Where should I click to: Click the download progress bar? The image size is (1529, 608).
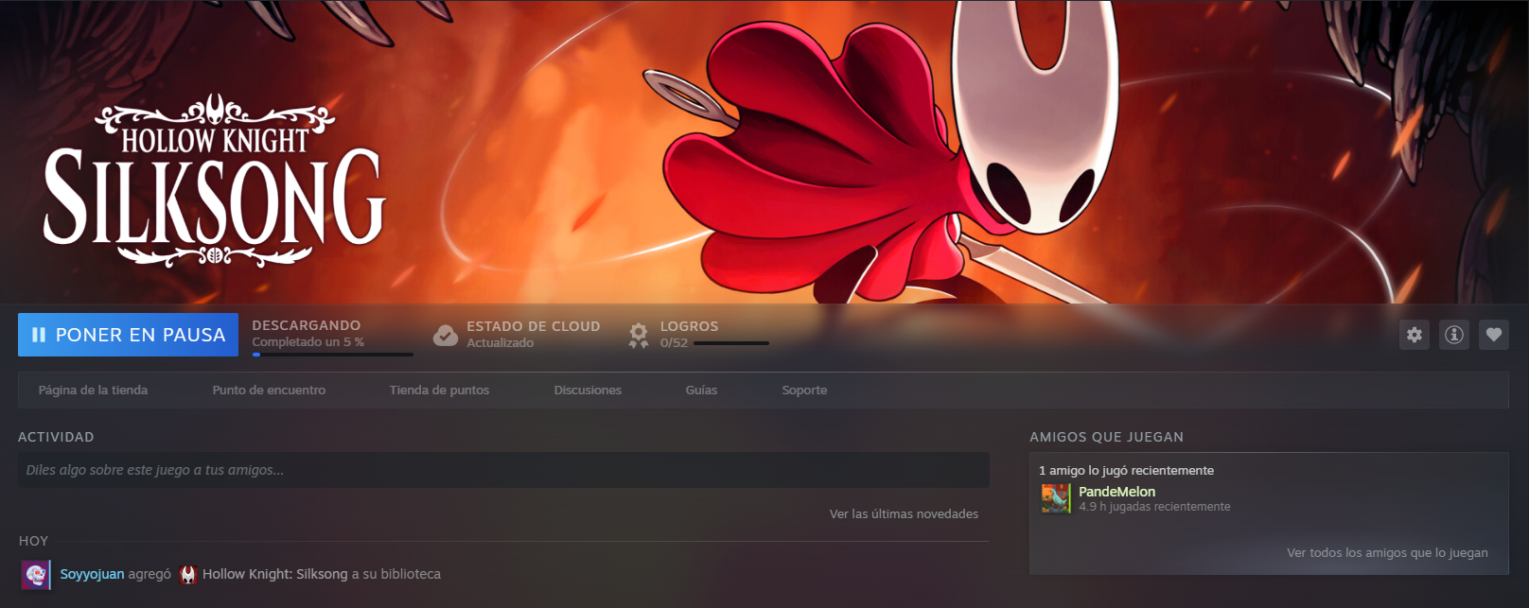coord(332,355)
